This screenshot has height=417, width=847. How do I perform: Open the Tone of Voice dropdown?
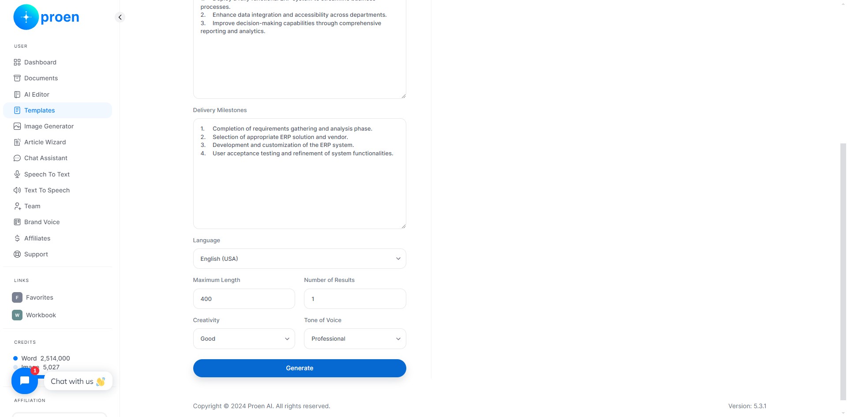(x=355, y=339)
